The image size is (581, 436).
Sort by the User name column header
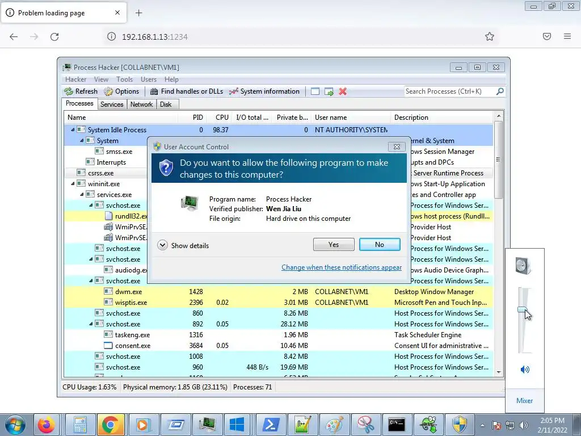coord(351,118)
